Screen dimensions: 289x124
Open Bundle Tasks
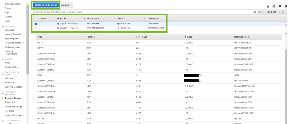(11, 67)
